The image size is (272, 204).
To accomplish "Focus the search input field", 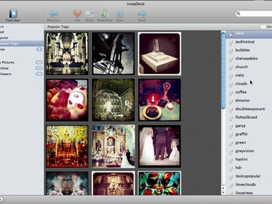I will click(254, 13).
